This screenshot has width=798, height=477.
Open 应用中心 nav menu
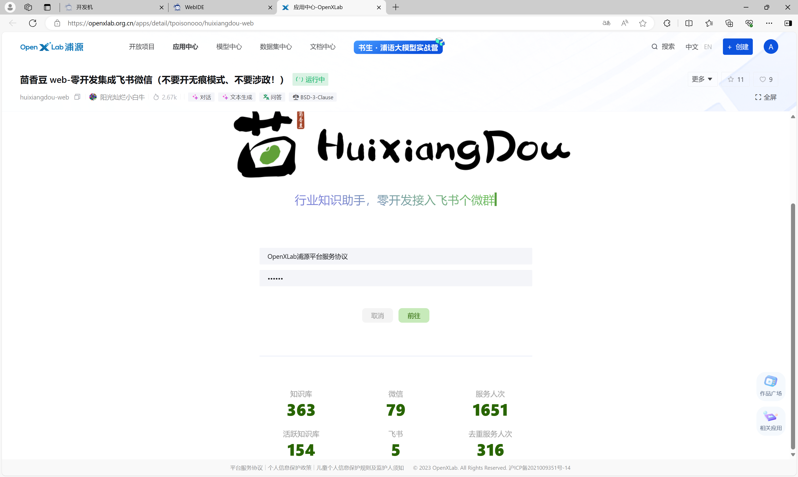[x=185, y=47]
